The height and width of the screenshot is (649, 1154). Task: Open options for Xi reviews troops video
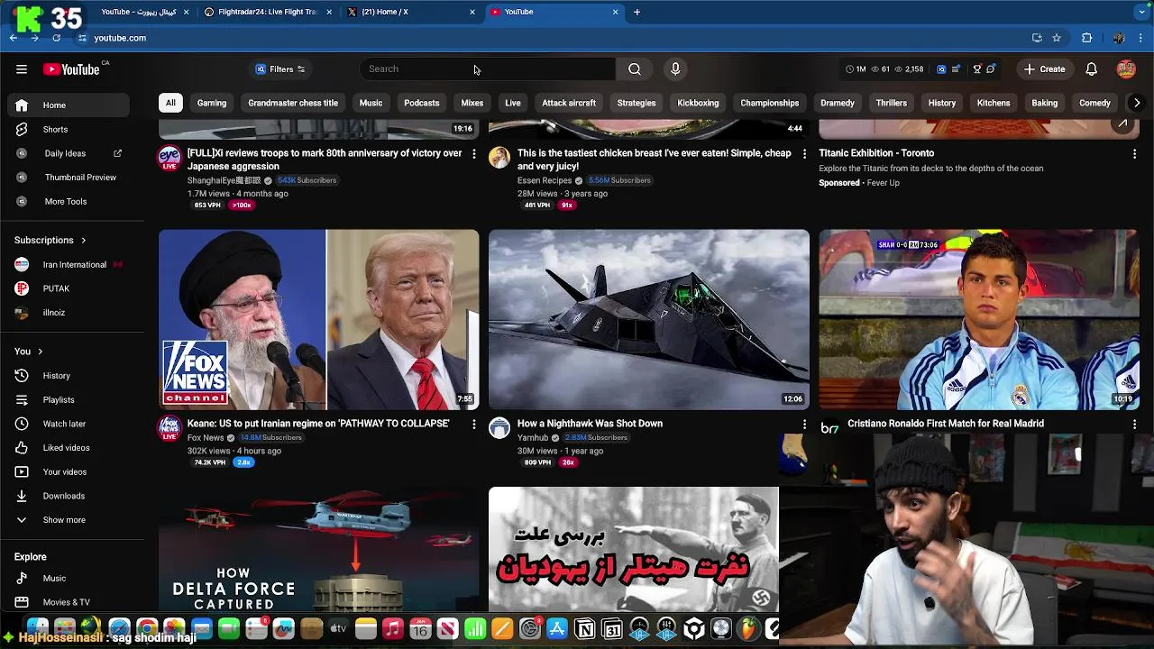pyautogui.click(x=474, y=154)
